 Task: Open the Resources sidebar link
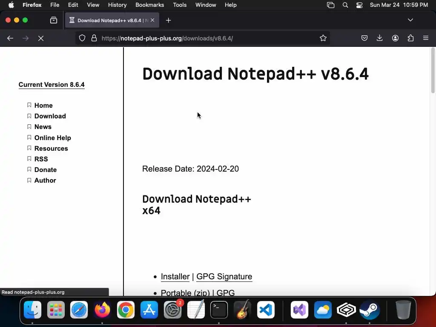(51, 148)
